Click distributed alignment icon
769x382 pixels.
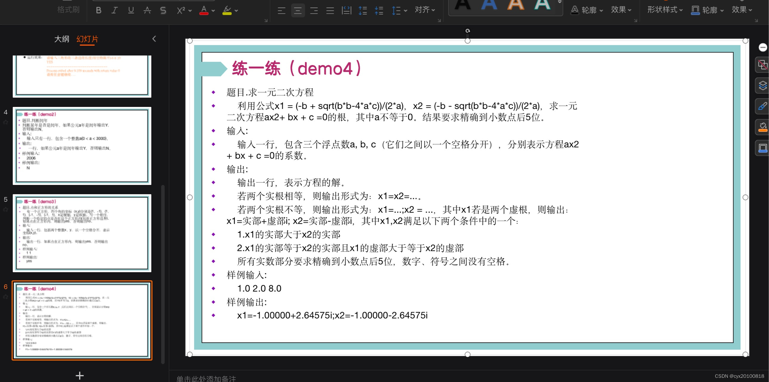tap(346, 11)
